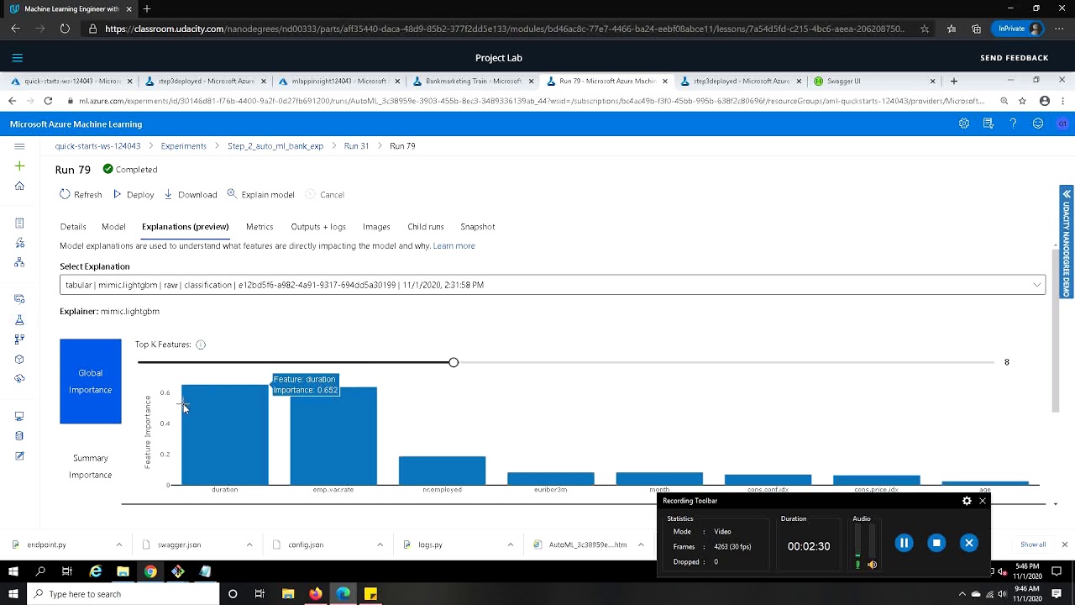Open Designer from the left sidebar

[19, 262]
